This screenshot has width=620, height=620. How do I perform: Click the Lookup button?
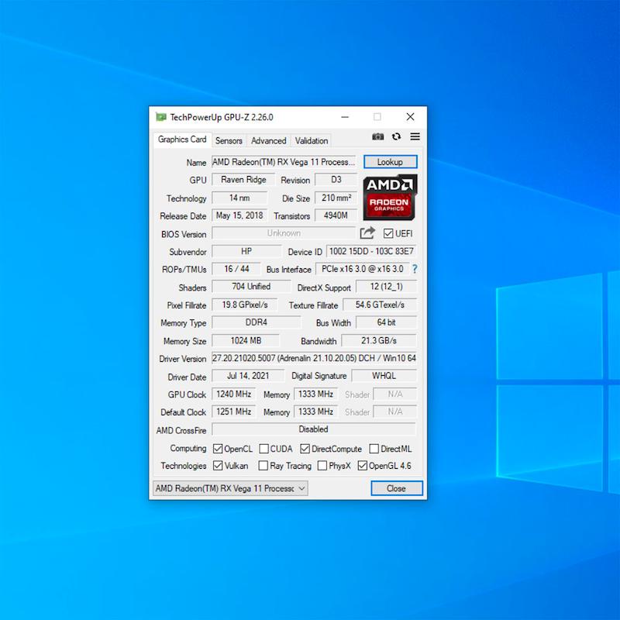coord(391,162)
